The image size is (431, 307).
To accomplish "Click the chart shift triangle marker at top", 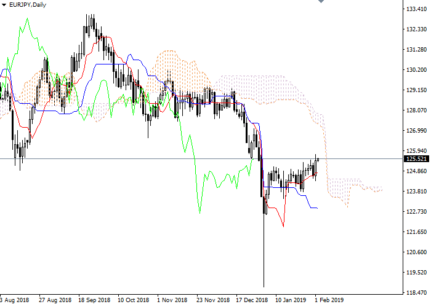I will pos(321,1).
